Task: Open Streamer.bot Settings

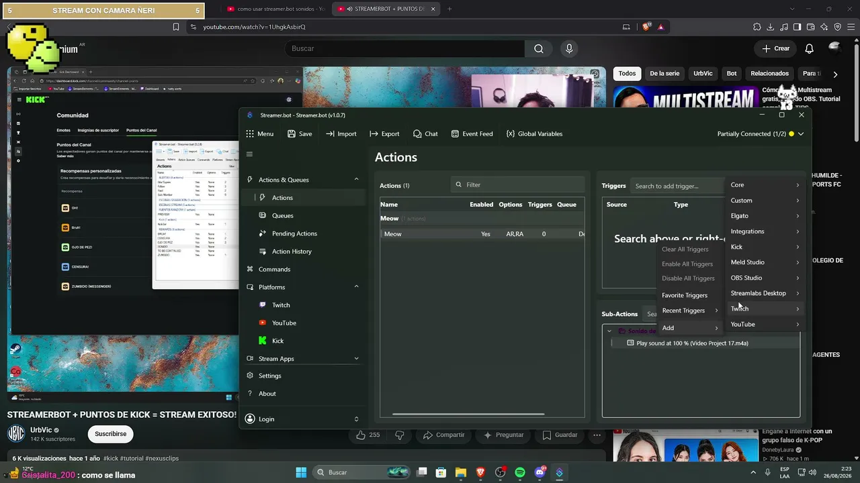Action: pyautogui.click(x=304, y=376)
